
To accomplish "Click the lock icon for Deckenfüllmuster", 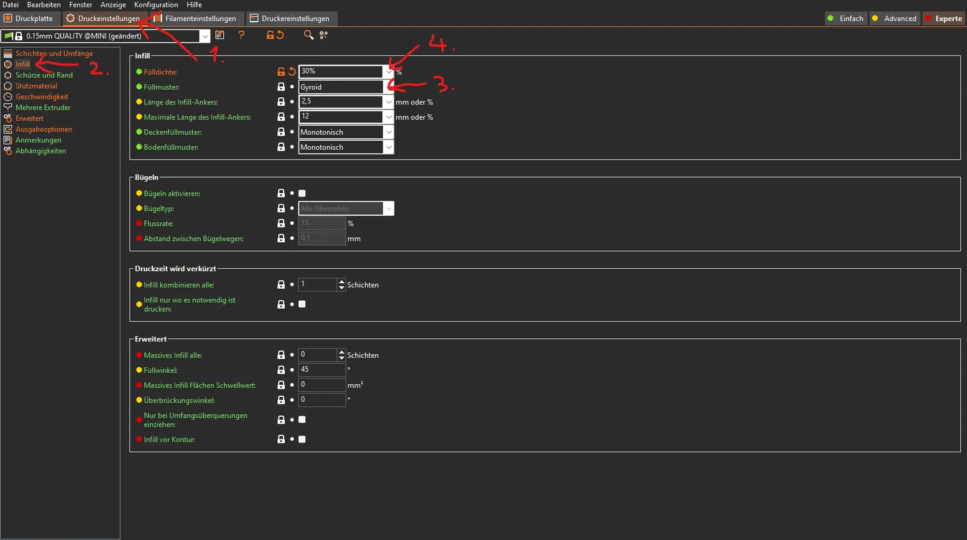I will 281,132.
